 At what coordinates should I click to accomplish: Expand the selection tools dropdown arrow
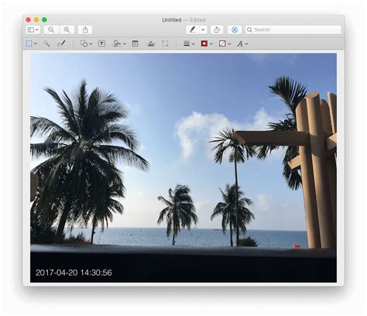(x=36, y=43)
